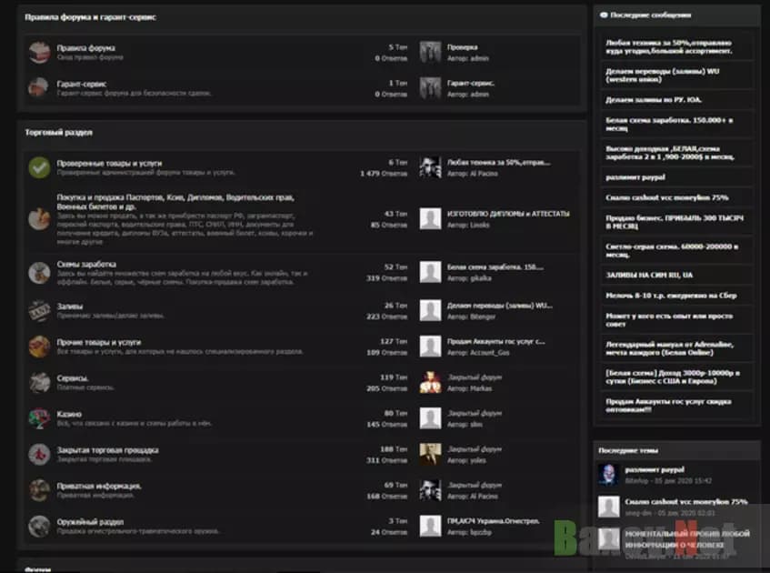Click the Правила форума forum icon
The width and height of the screenshot is (770, 573).
(x=38, y=52)
